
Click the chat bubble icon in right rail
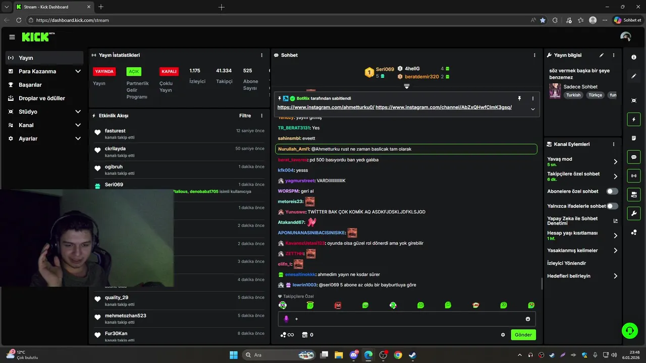(x=634, y=157)
